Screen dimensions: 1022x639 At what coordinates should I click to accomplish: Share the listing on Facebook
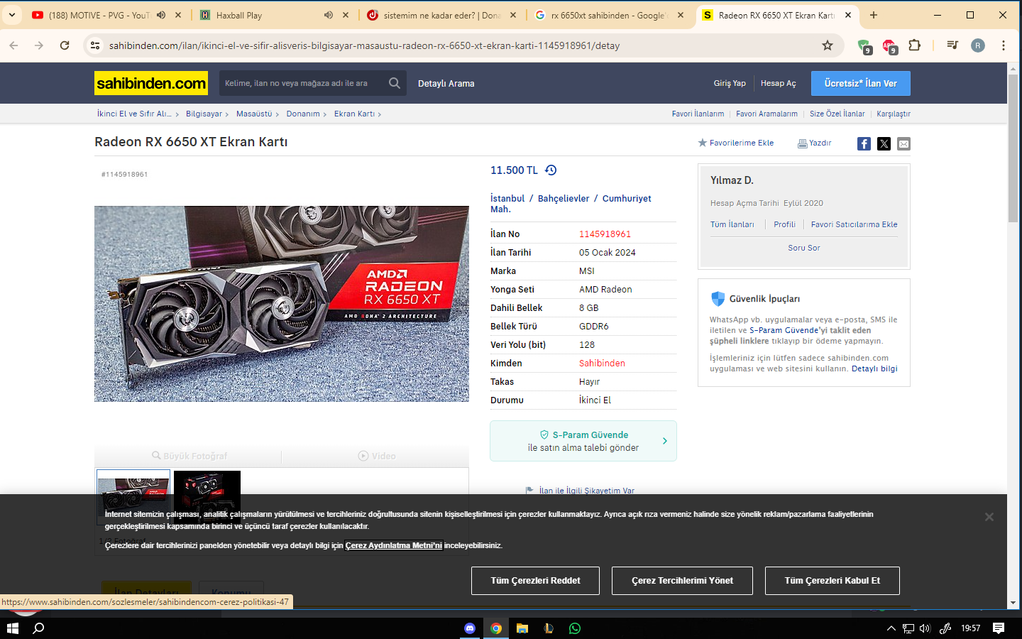click(864, 143)
